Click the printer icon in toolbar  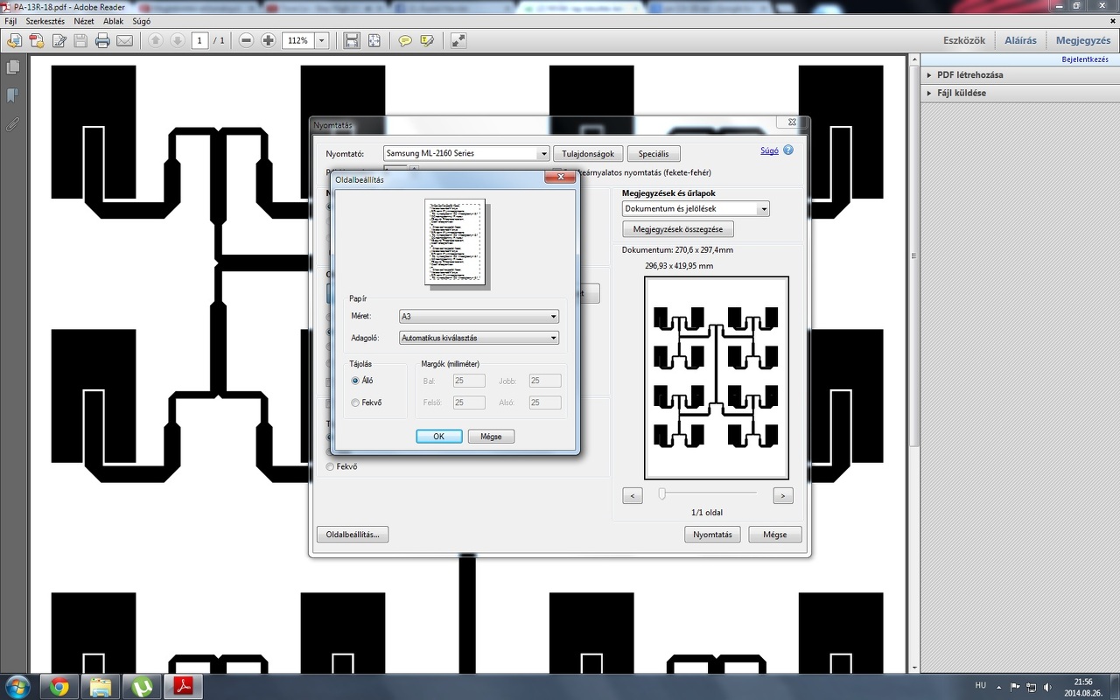tap(102, 40)
